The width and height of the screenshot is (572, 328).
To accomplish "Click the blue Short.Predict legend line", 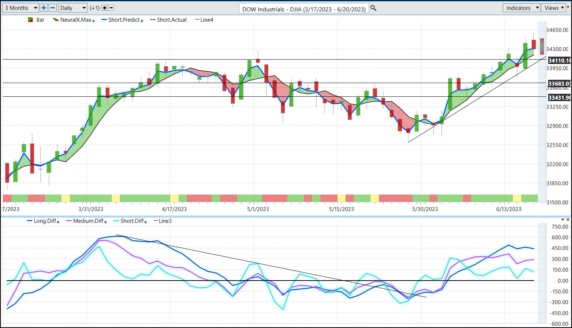I will pos(104,20).
